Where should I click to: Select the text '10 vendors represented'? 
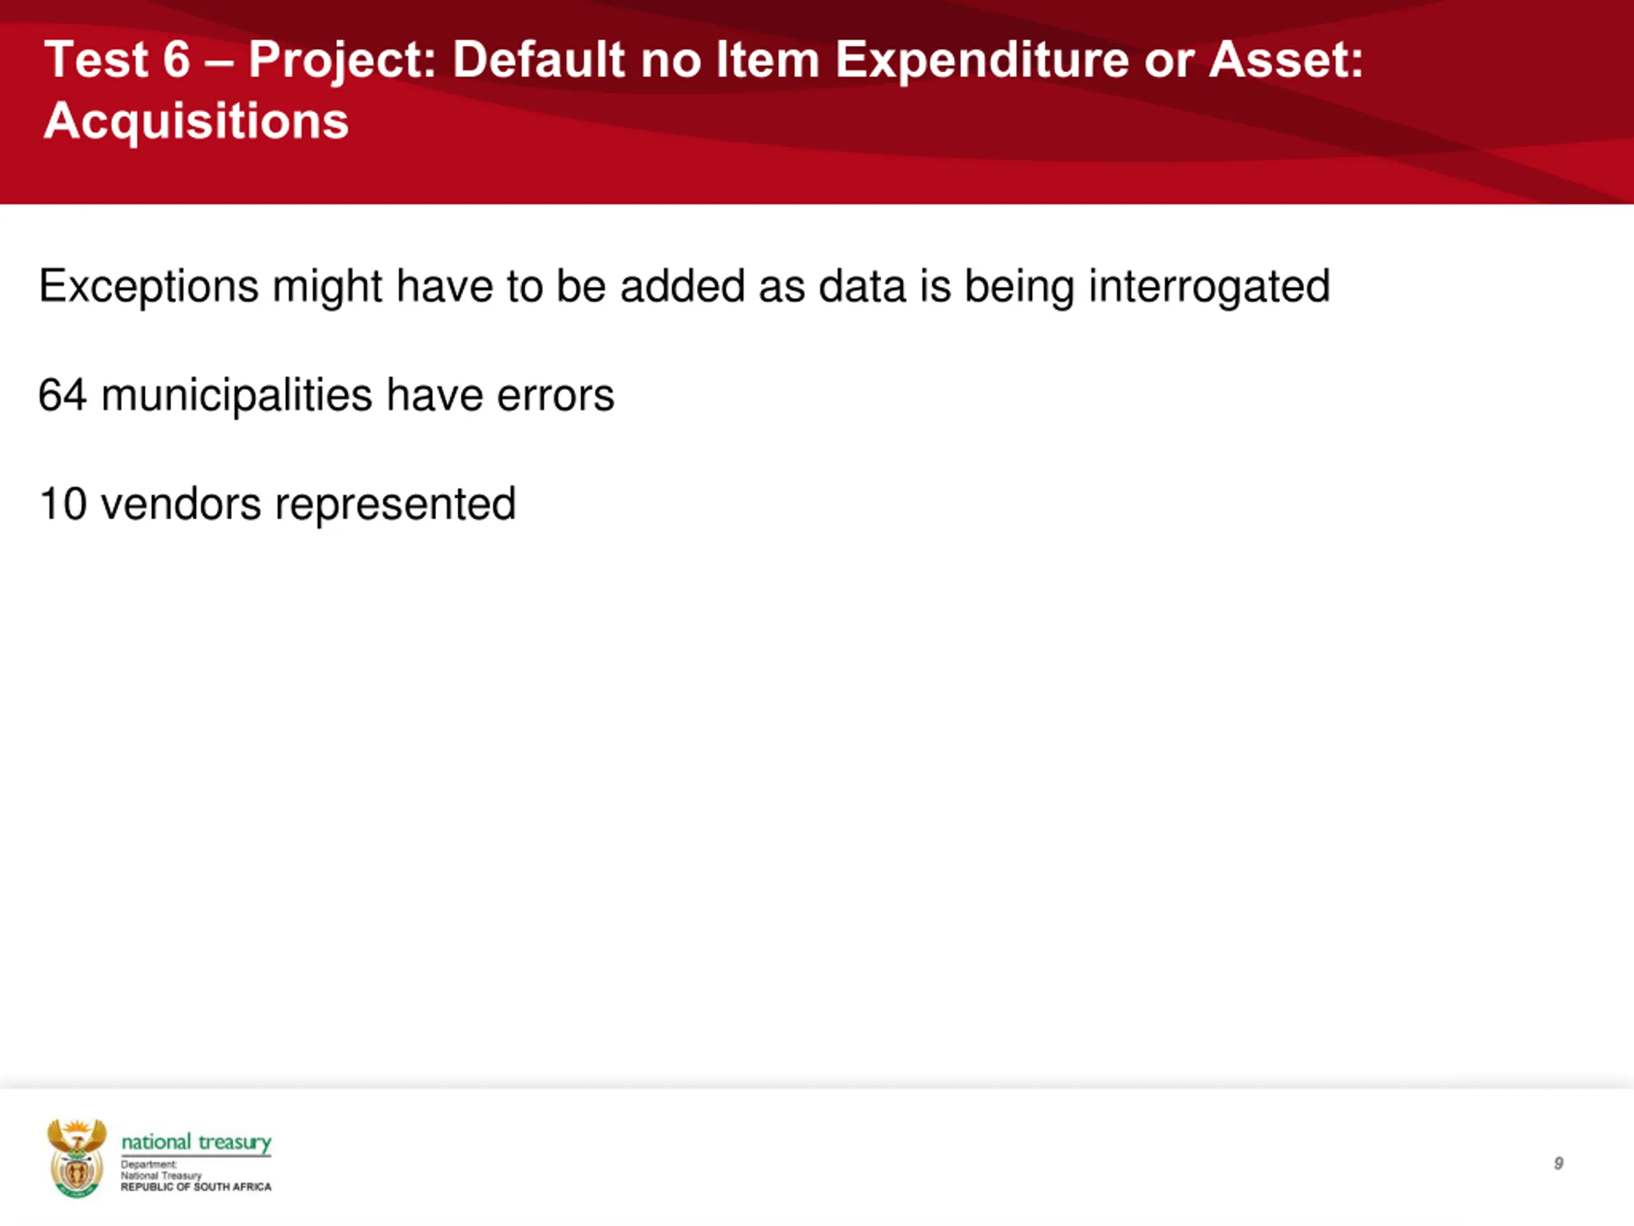[277, 504]
